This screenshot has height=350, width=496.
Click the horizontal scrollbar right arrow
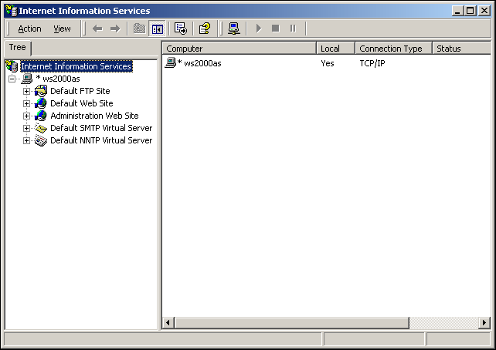pos(484,322)
